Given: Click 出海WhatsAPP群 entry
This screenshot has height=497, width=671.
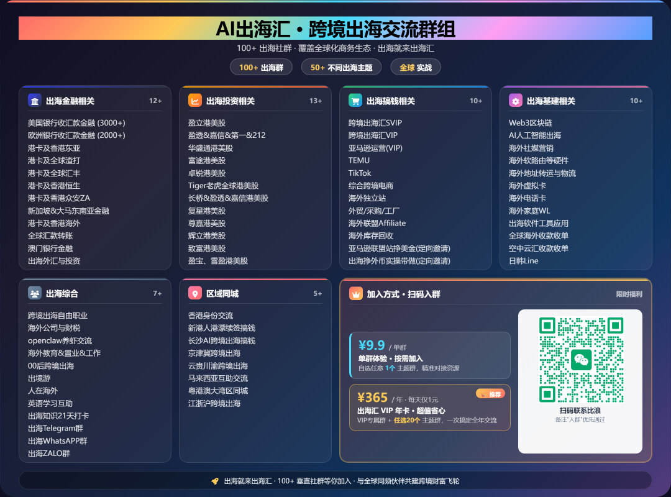Looking at the screenshot, I should [57, 441].
